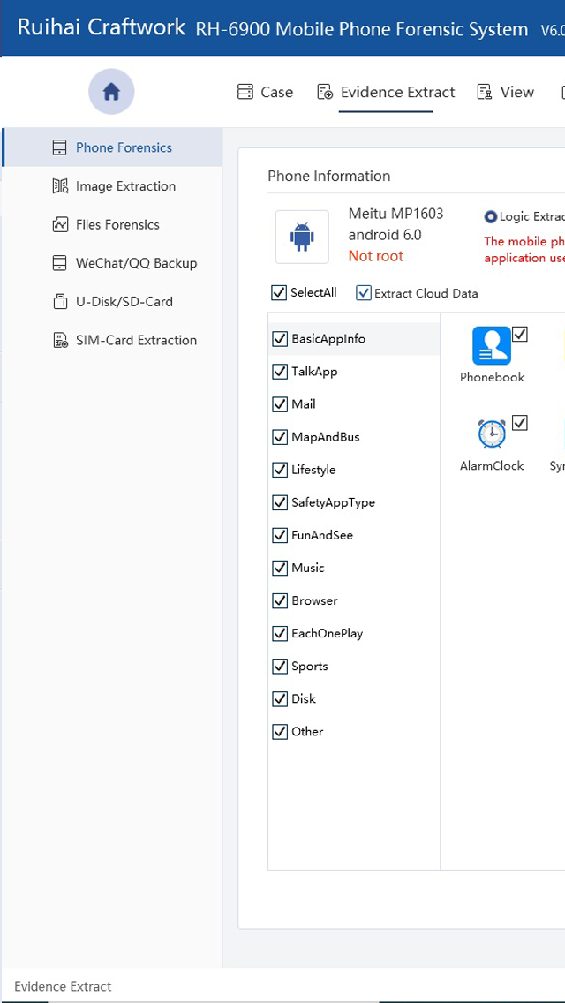Open Files Forensics in the sidebar
The height and width of the screenshot is (1003, 565).
pyautogui.click(x=117, y=225)
